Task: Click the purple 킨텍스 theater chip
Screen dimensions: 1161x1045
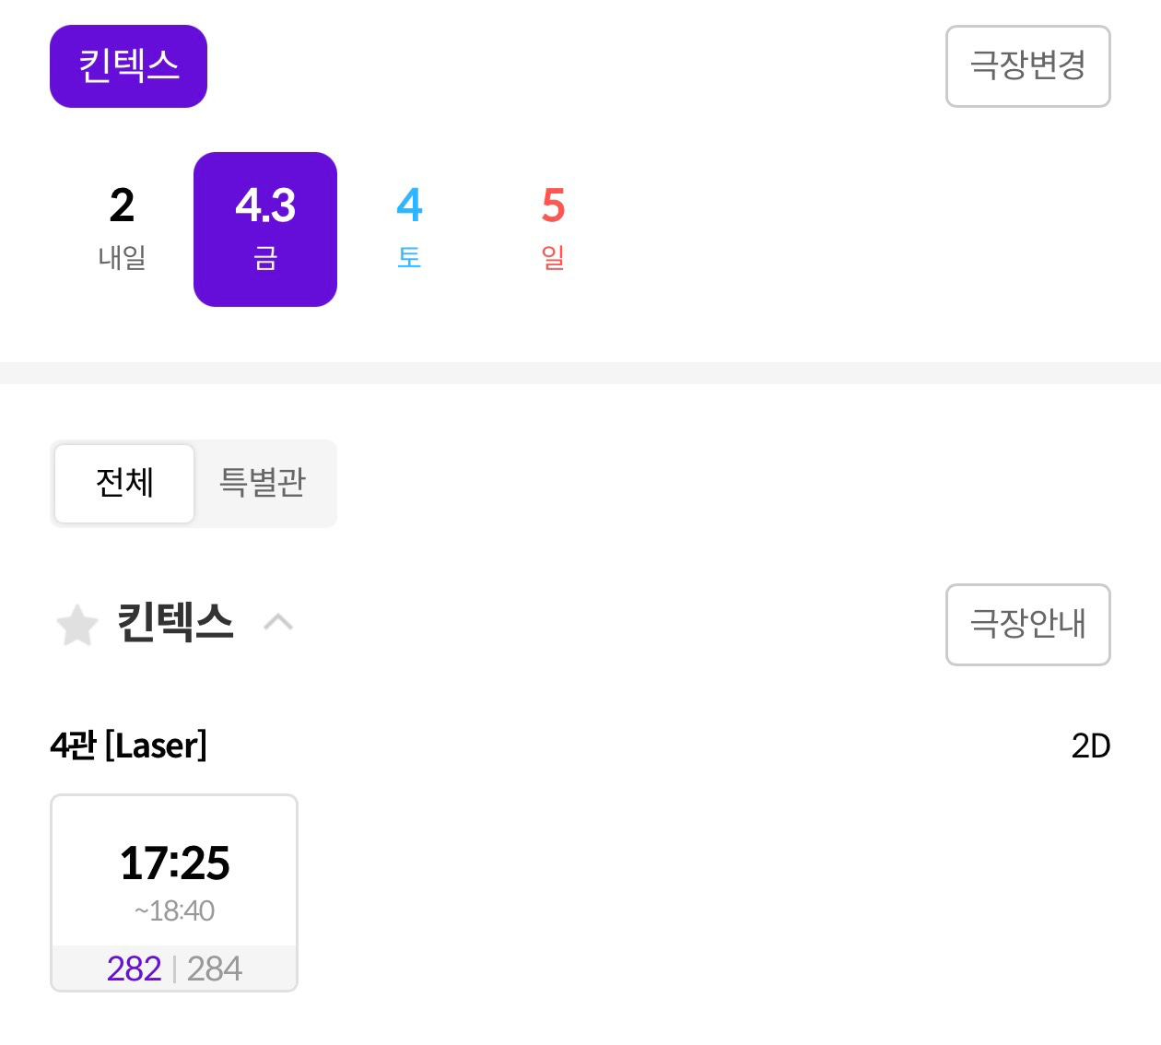Action: (128, 66)
